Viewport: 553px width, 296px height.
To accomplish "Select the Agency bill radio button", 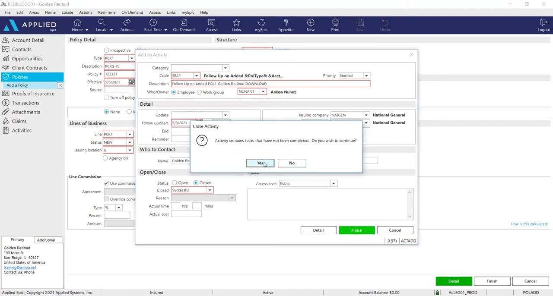I will (105, 158).
